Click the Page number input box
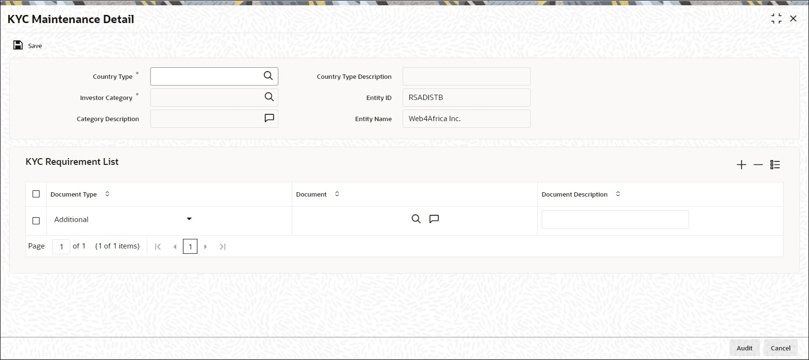Screen dimensions: 809x360 pos(61,247)
